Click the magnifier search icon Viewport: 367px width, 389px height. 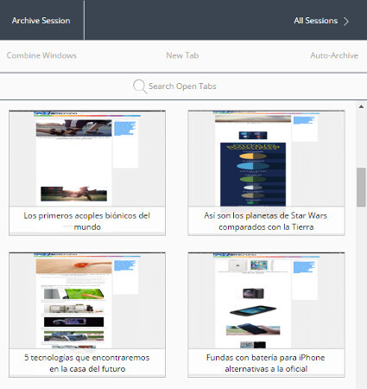coord(140,86)
